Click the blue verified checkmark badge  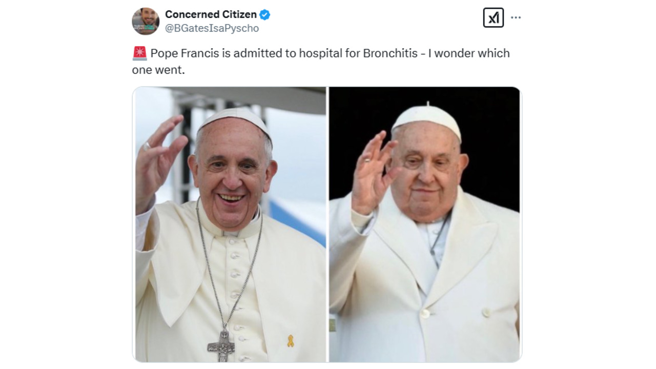(264, 15)
